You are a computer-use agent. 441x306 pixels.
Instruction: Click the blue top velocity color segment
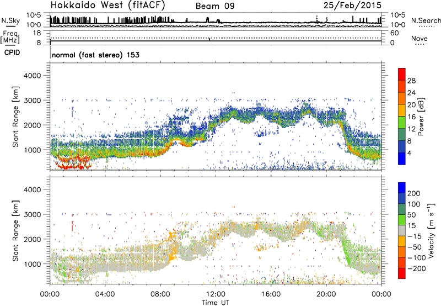click(402, 188)
